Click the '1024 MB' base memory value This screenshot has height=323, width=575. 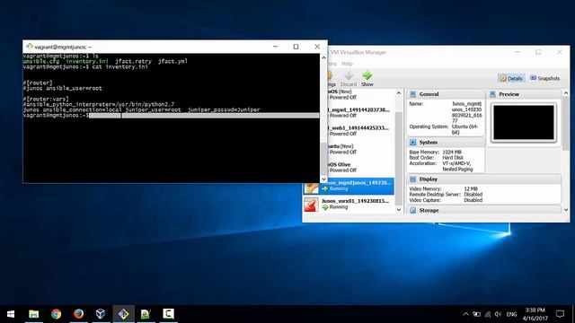452,152
